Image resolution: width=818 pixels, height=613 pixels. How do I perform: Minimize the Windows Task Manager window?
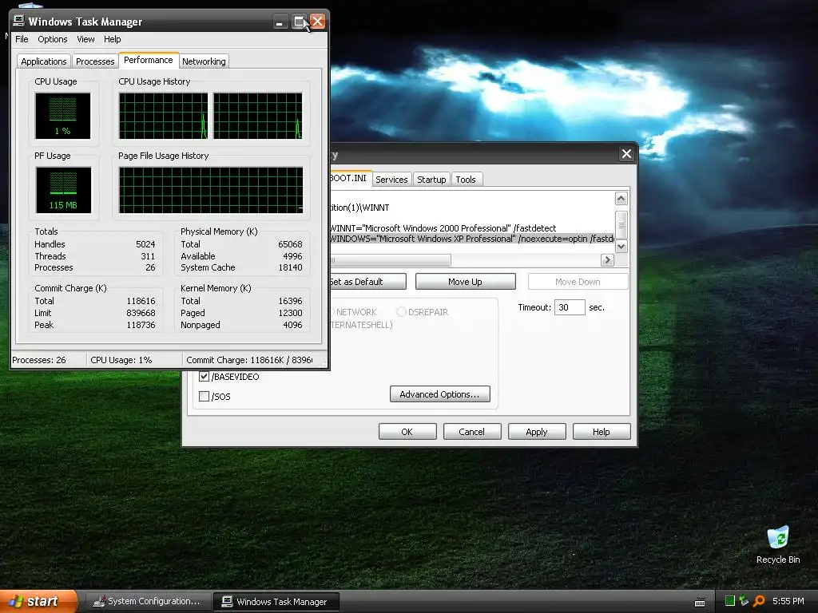pyautogui.click(x=280, y=22)
